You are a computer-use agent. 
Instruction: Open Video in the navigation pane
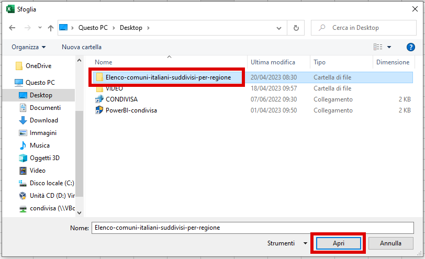[x=37, y=171]
